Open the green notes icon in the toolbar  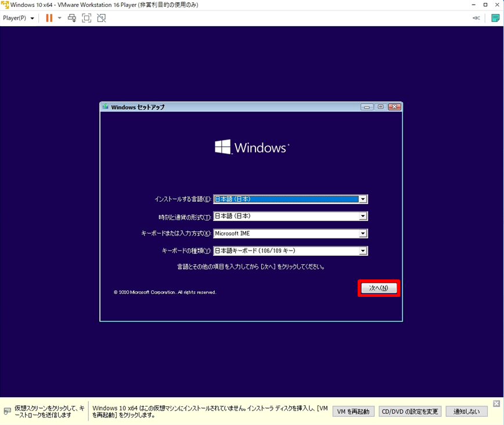coord(495,18)
